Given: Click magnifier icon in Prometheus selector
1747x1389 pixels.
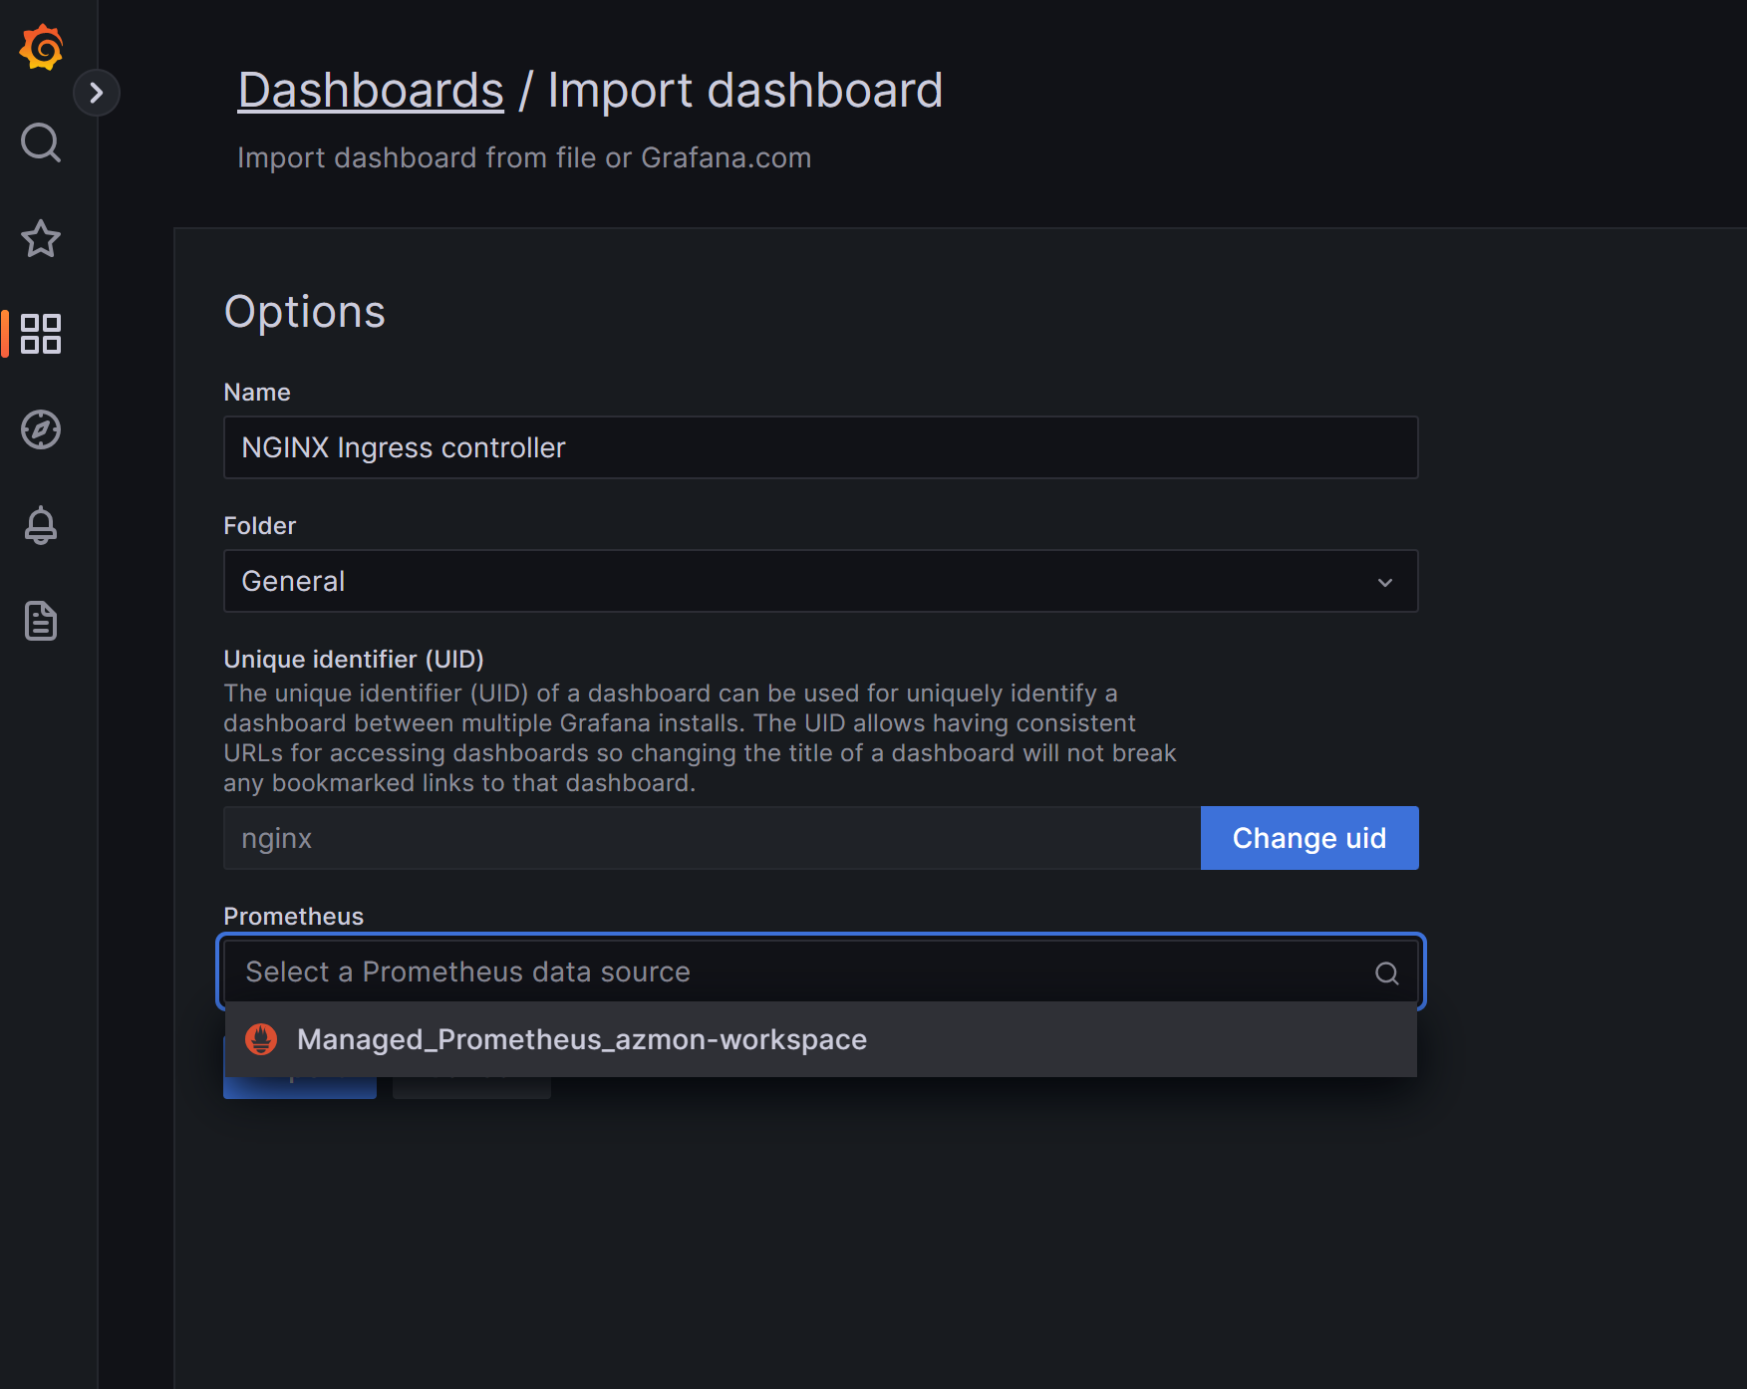Looking at the screenshot, I should (1386, 972).
